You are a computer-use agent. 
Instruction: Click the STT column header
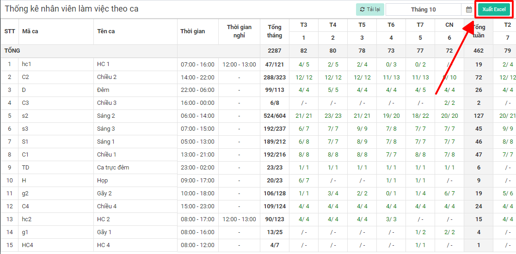pyautogui.click(x=10, y=31)
